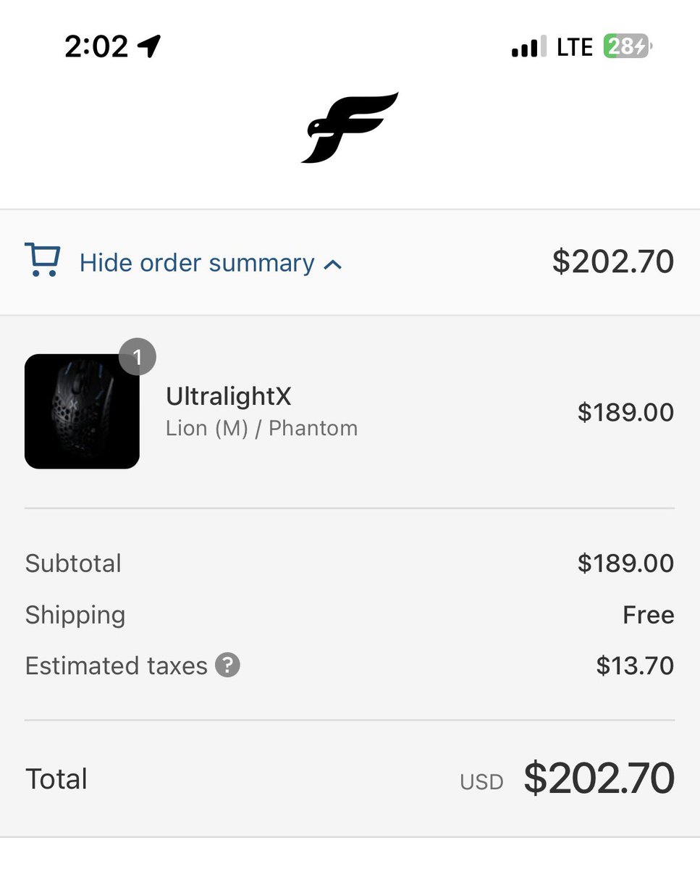This screenshot has height=869, width=700.
Task: Tap the $189.00 item price
Action: pyautogui.click(x=625, y=412)
